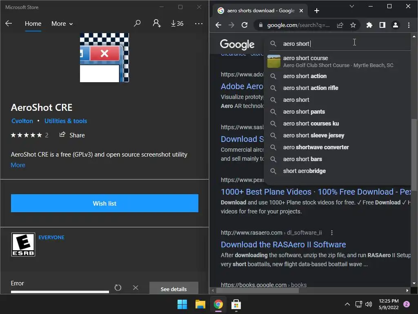The width and height of the screenshot is (418, 314).
Task: Switch to aero shorts download Chrome tab
Action: (261, 11)
